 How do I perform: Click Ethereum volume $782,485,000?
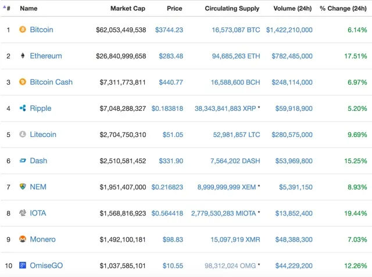tap(292, 56)
